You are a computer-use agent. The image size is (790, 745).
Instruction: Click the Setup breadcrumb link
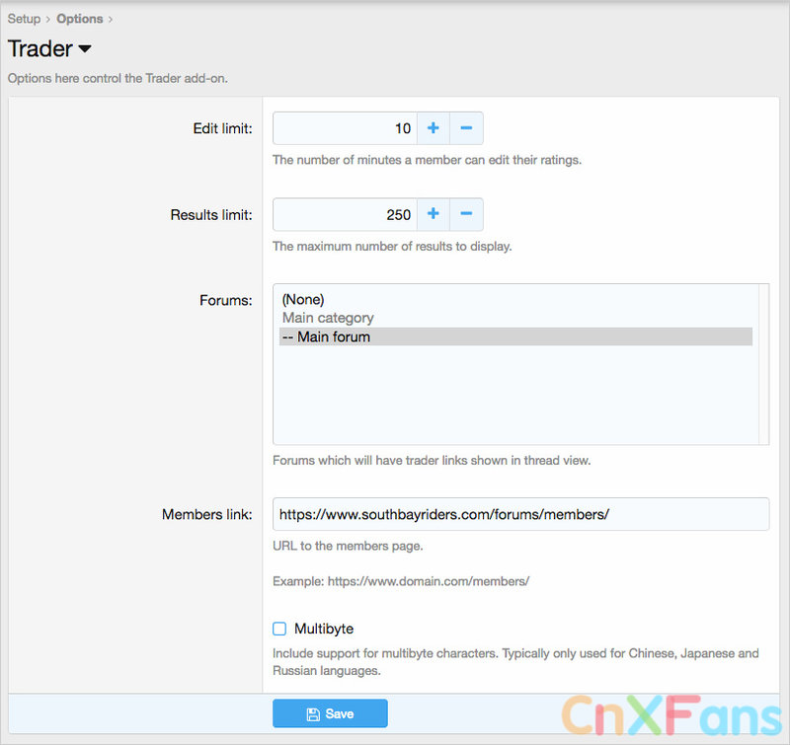(24, 18)
